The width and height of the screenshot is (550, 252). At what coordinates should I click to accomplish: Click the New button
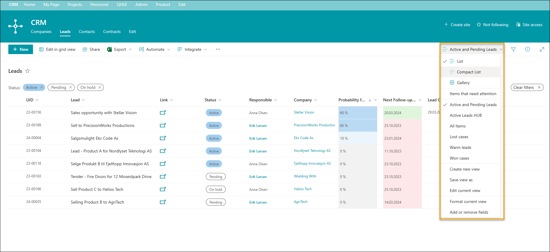pyautogui.click(x=21, y=49)
